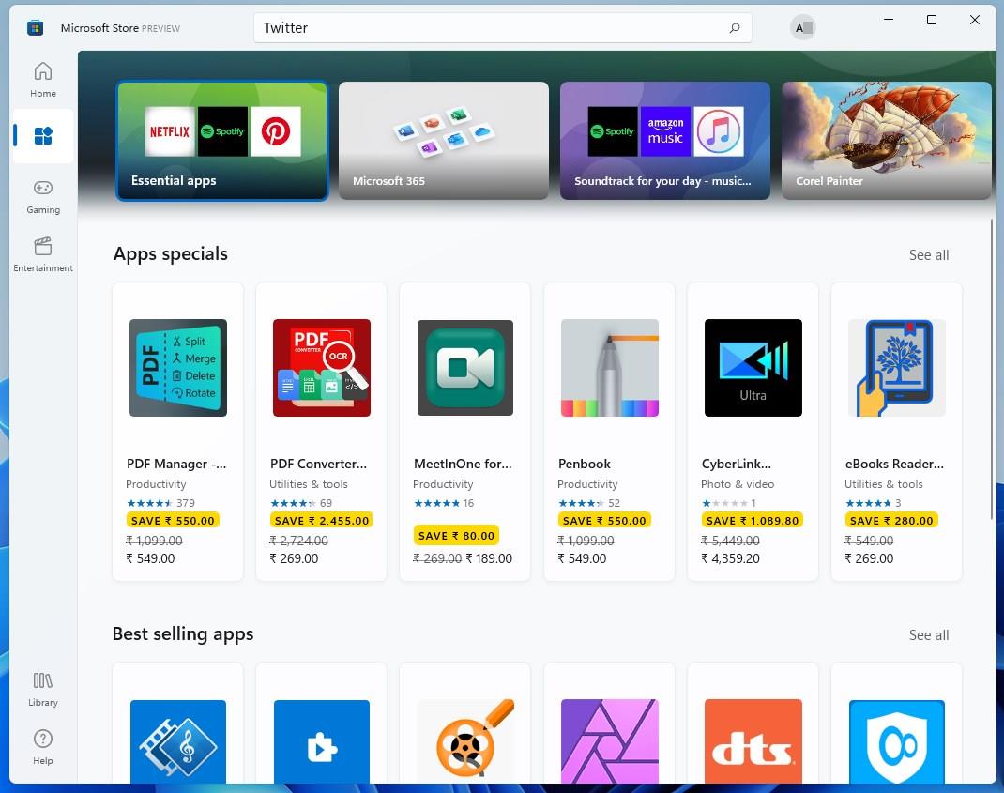Click the eBooks Reader... title text

(x=894, y=464)
